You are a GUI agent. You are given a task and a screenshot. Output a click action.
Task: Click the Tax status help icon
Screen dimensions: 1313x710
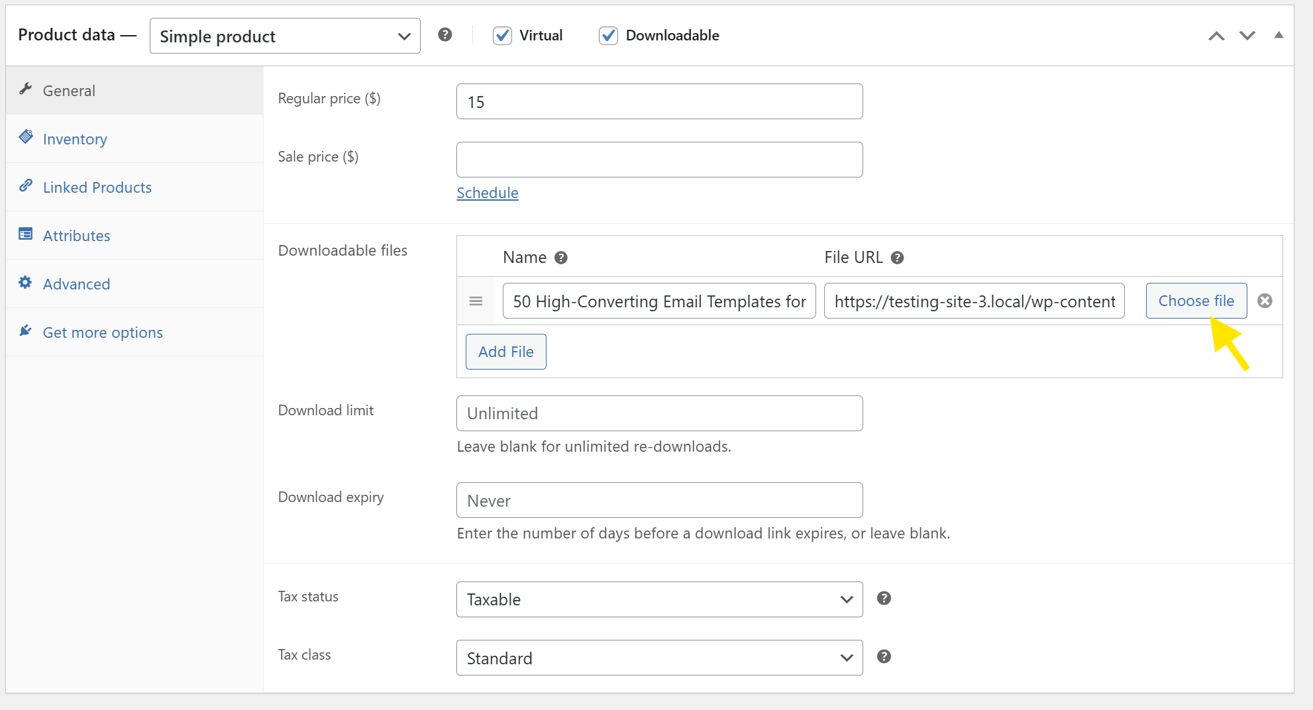[884, 598]
